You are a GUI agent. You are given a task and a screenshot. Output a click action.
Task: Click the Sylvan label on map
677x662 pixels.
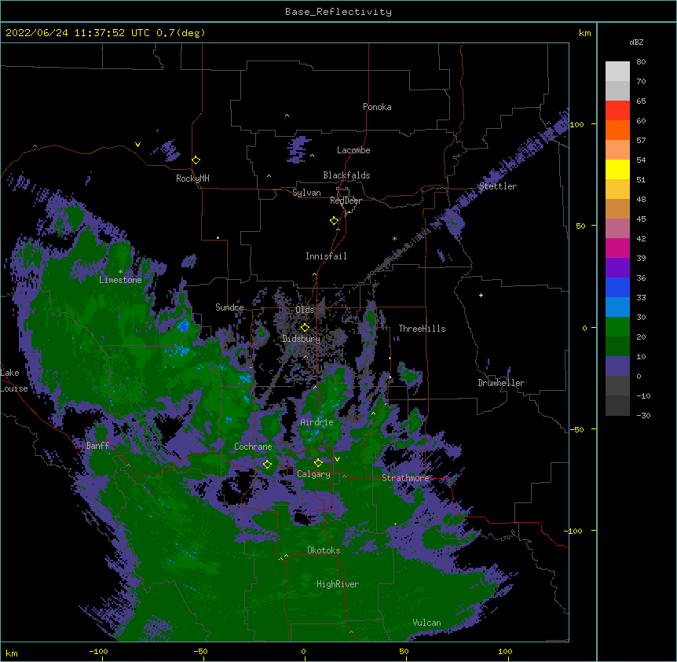[306, 193]
